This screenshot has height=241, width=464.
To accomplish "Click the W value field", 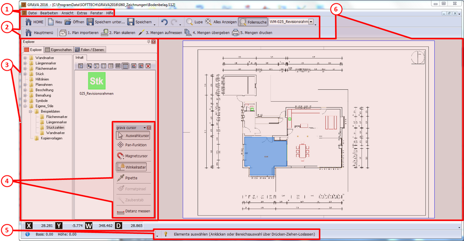I will pos(103,226).
